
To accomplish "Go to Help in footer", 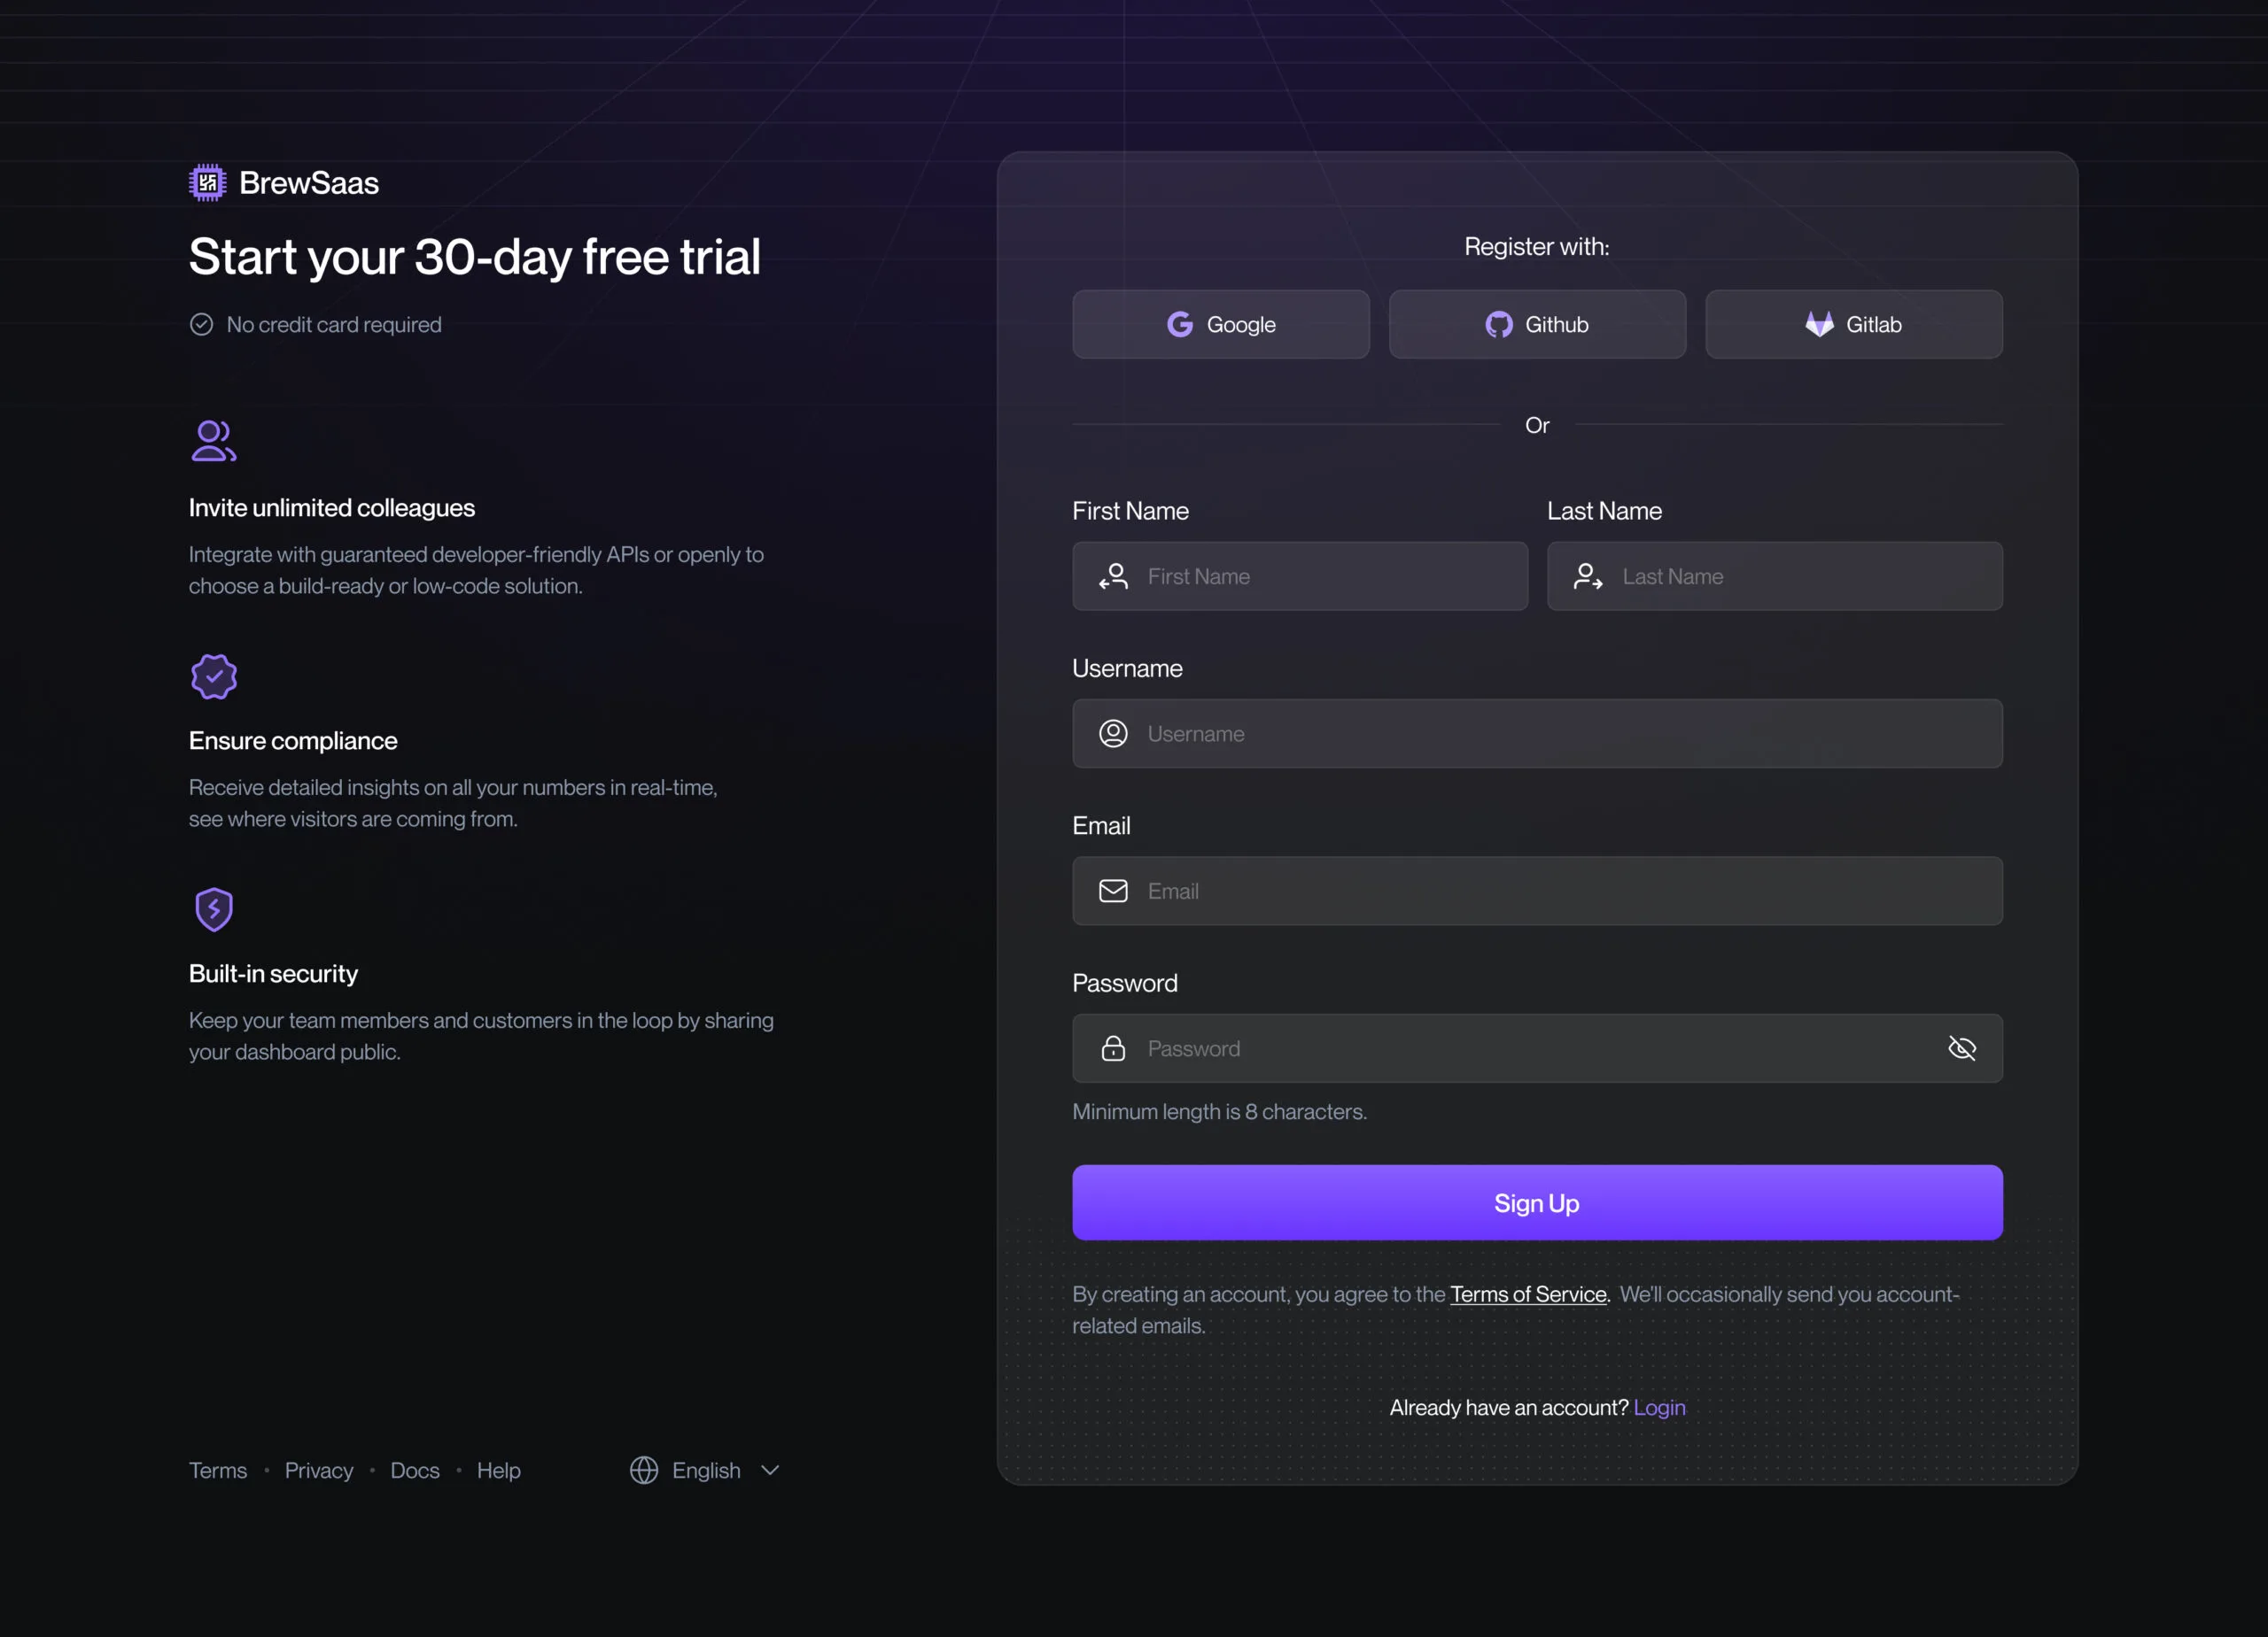I will coord(498,1470).
